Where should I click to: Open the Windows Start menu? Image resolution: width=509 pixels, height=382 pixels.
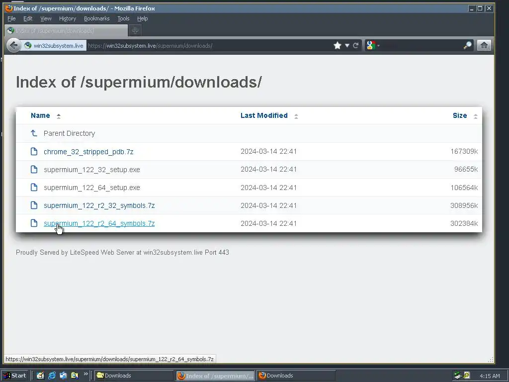click(x=14, y=376)
